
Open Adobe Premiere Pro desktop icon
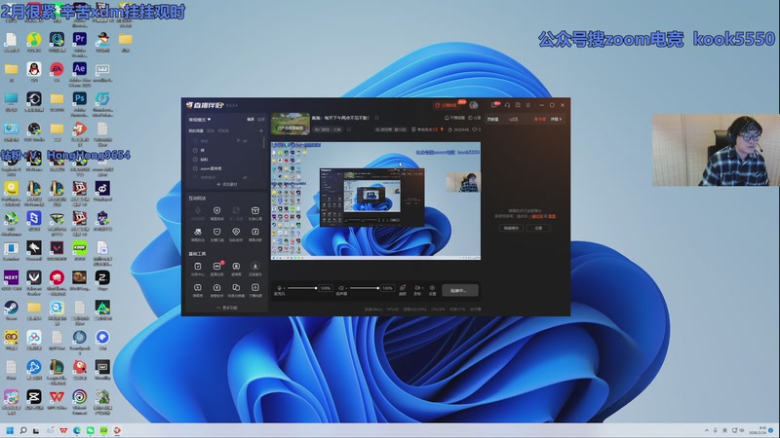click(x=79, y=40)
